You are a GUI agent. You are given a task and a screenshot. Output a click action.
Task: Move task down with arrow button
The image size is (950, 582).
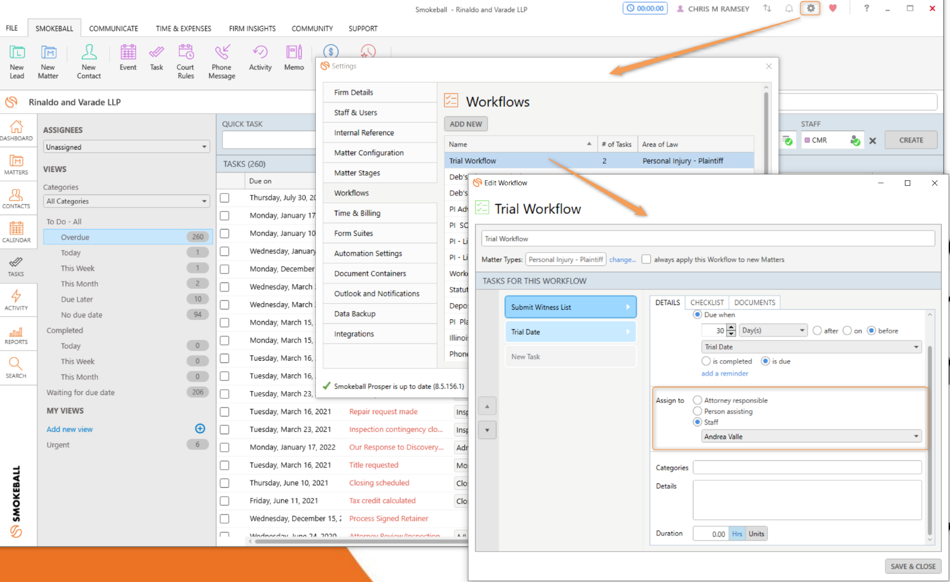487,430
